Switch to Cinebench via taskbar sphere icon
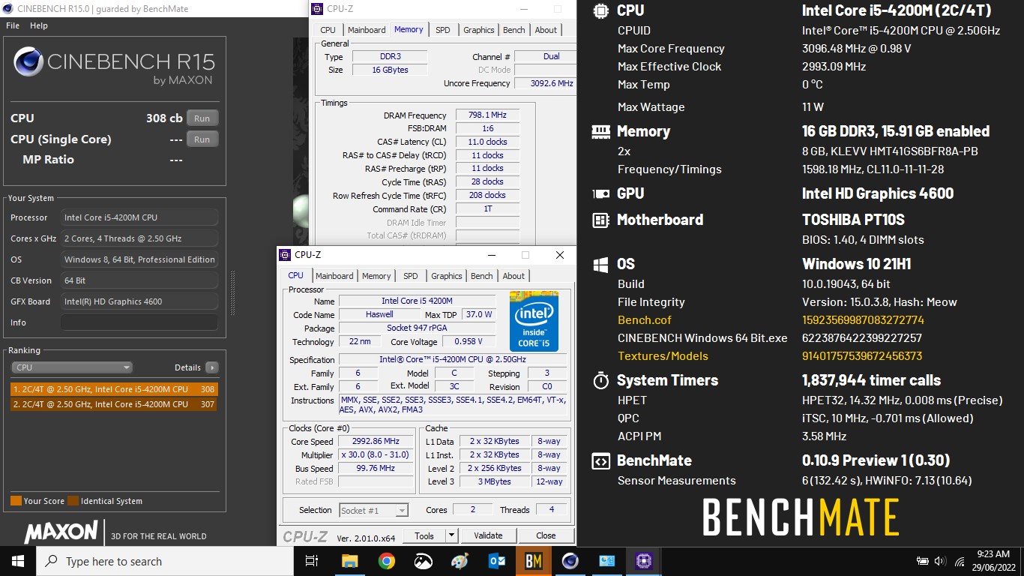 click(x=570, y=561)
